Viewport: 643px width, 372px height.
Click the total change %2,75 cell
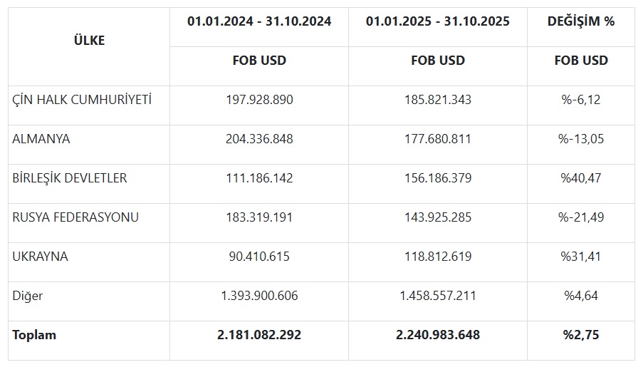point(581,335)
